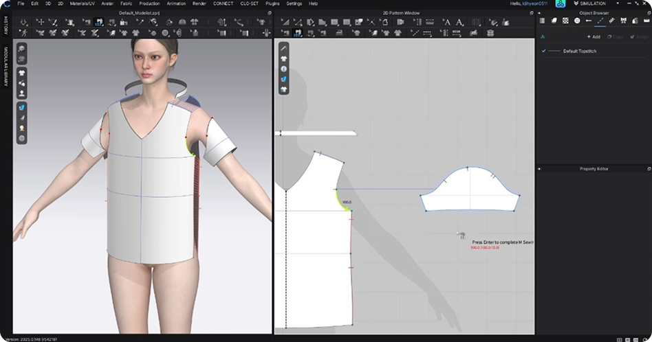This screenshot has width=652, height=342.
Task: Expand the Property Editor panel undock button
Action: pos(648,168)
